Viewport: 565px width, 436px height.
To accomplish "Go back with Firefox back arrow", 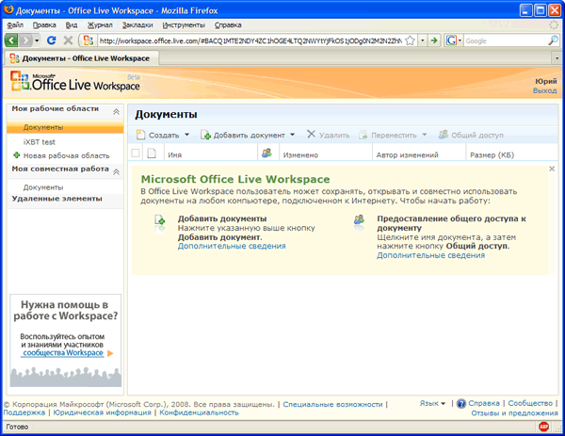I will [11, 40].
